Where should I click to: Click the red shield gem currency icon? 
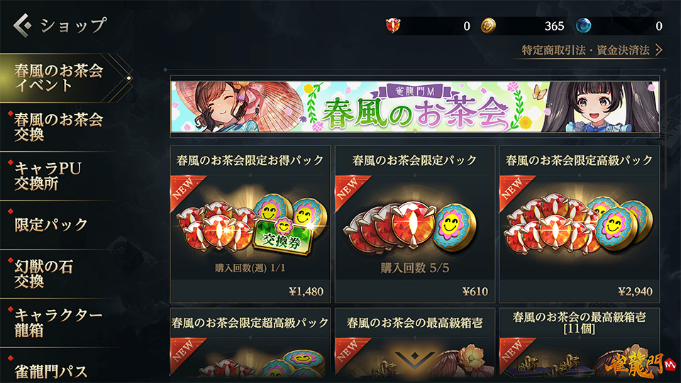pyautogui.click(x=393, y=26)
